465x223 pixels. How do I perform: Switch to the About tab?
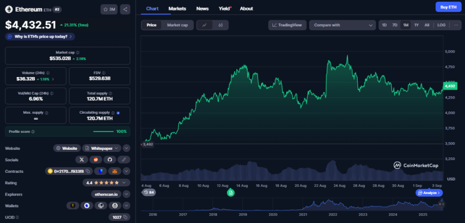tap(246, 9)
